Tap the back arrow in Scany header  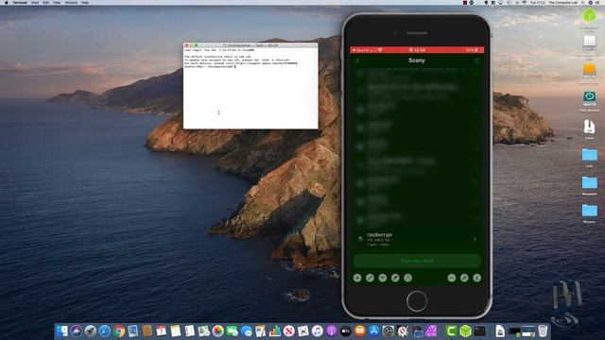click(357, 60)
